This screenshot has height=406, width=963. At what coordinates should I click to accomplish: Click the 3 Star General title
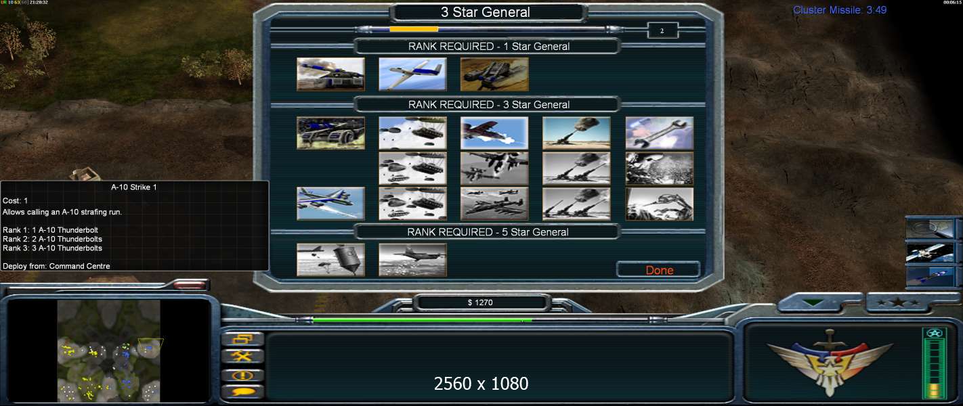click(486, 12)
